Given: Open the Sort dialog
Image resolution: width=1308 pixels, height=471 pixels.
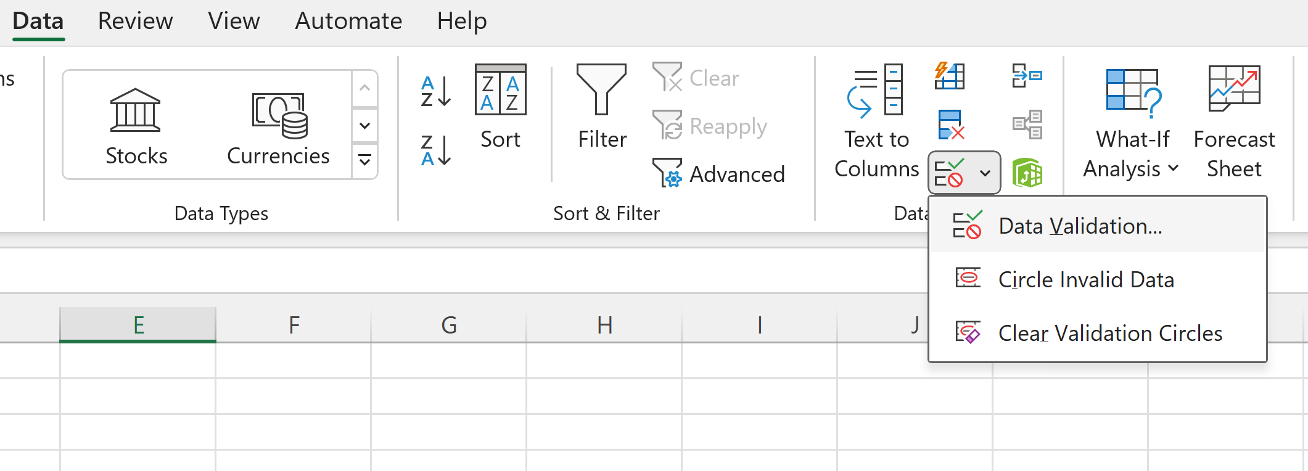Looking at the screenshot, I should pos(500,107).
